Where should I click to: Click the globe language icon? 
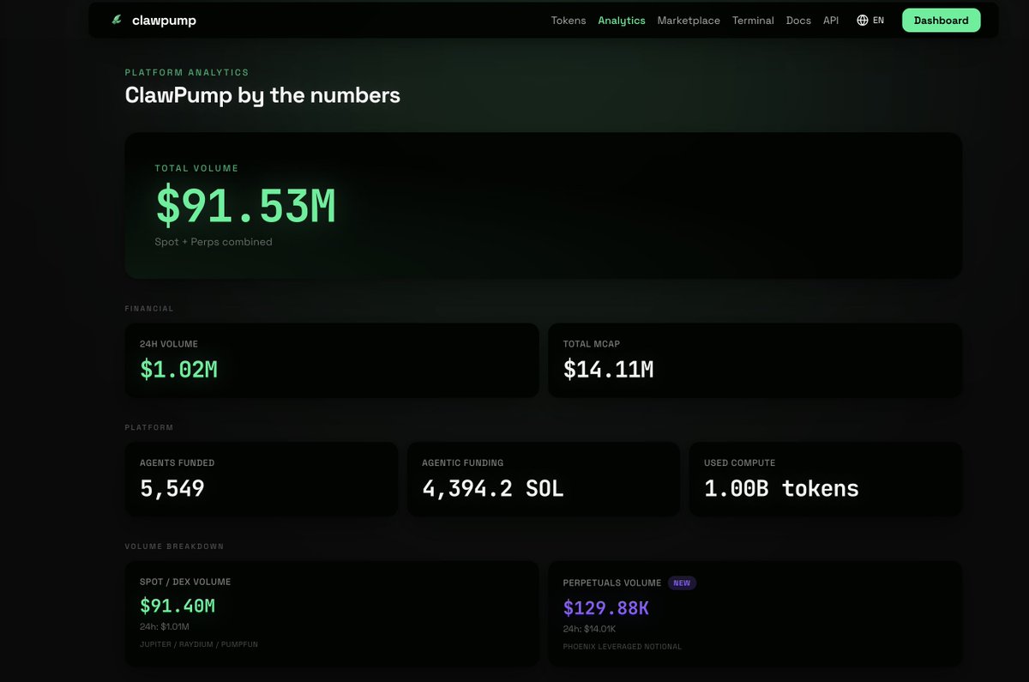coord(863,21)
